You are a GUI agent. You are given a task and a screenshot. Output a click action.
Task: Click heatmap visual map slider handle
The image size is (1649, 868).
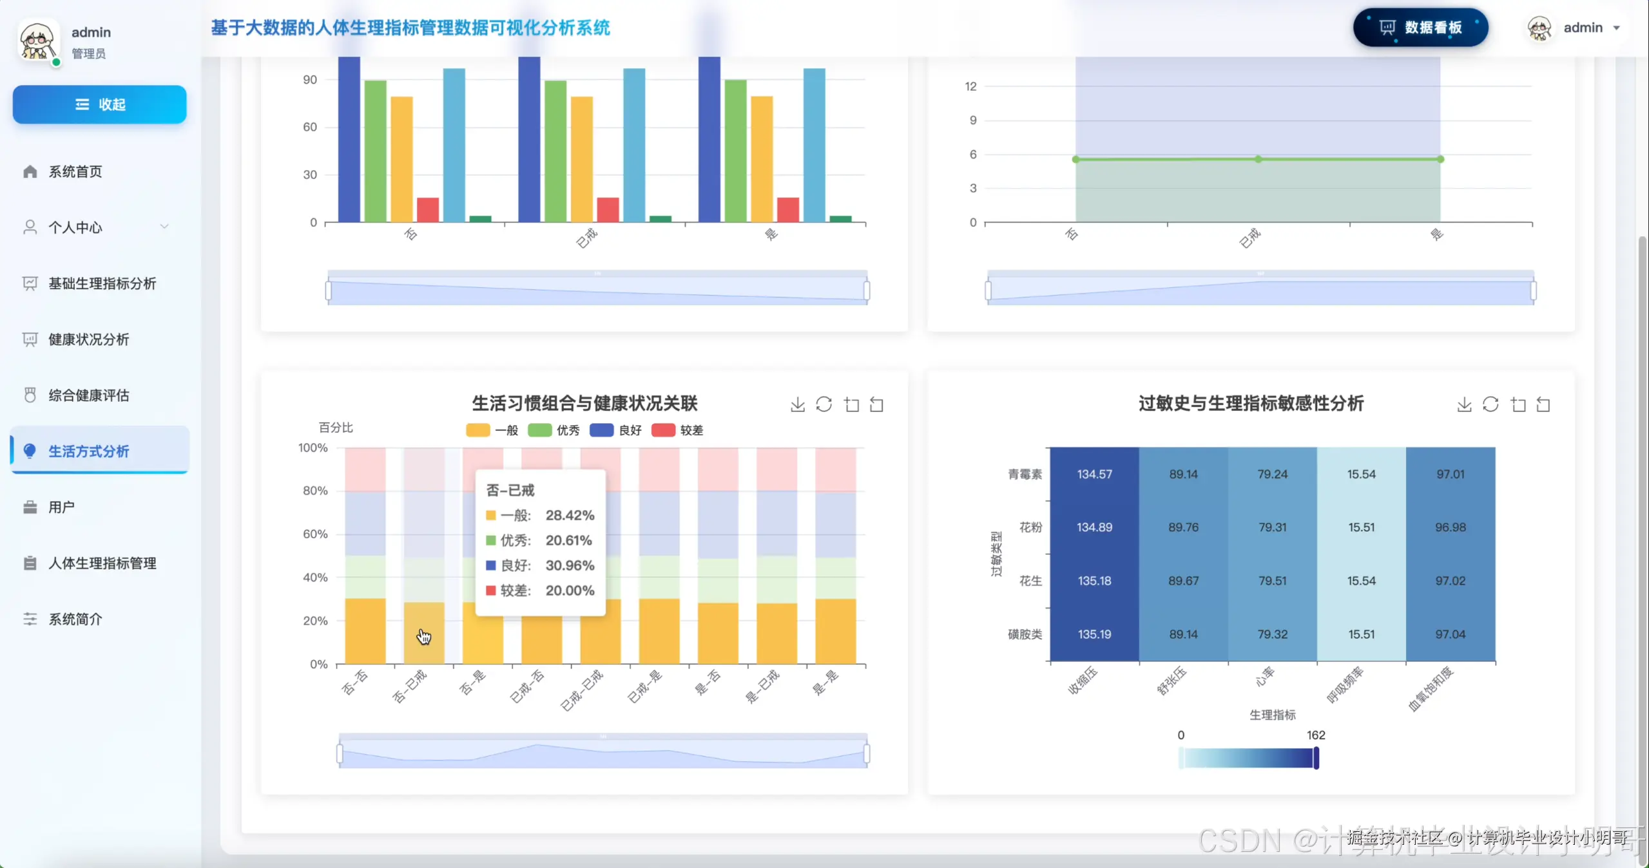pos(1316,758)
